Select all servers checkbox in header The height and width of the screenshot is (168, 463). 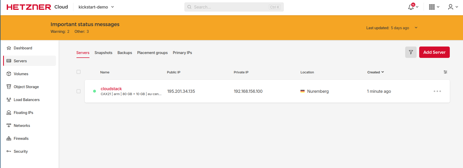coord(79,72)
